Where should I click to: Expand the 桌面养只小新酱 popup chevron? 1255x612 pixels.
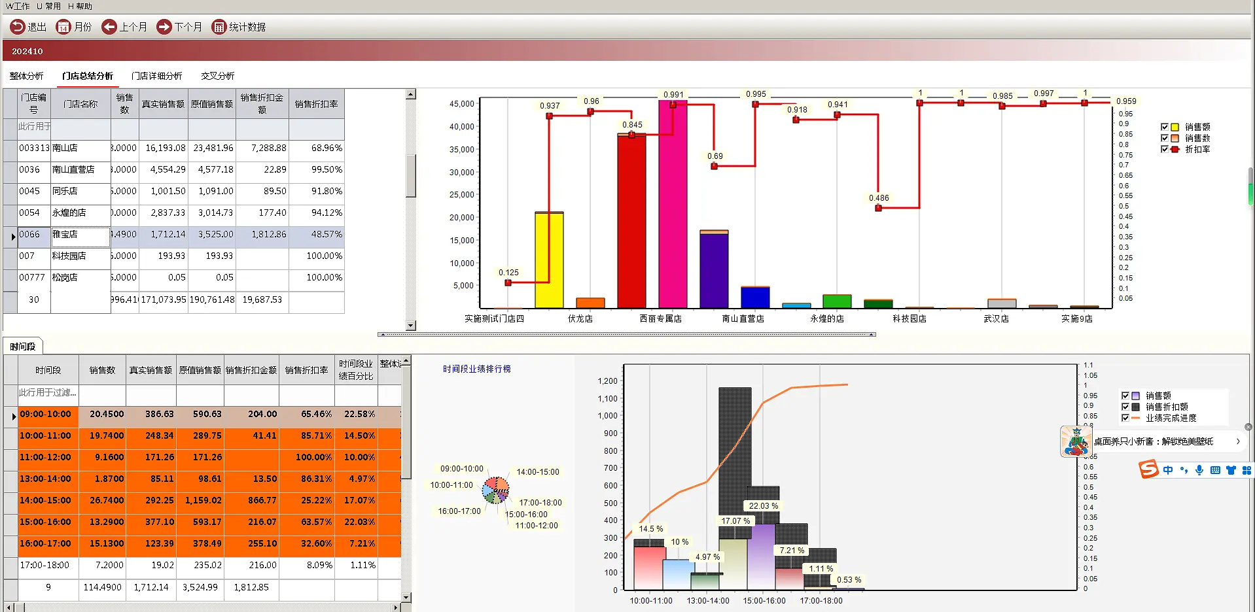[1238, 441]
